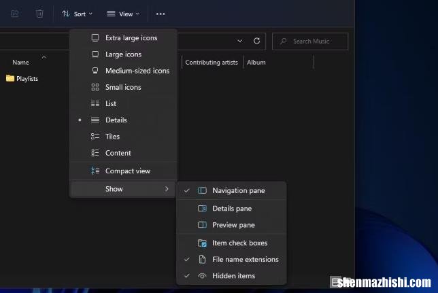Select Large icons view
This screenshot has height=293, width=438.
(123, 54)
